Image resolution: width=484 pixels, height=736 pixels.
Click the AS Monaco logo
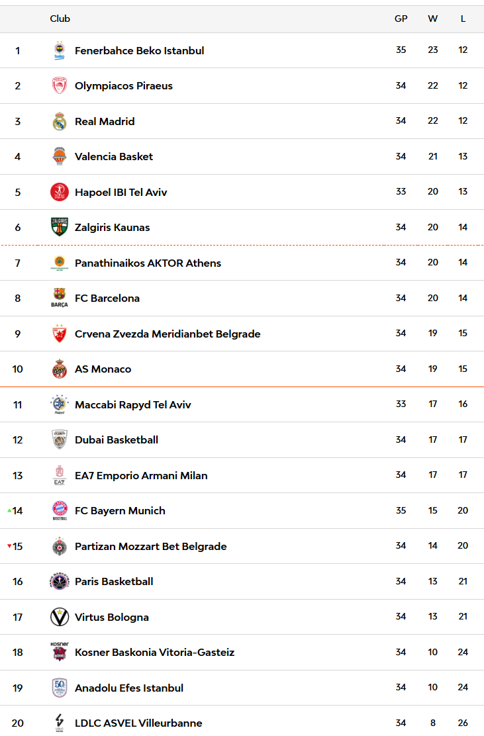tap(60, 369)
